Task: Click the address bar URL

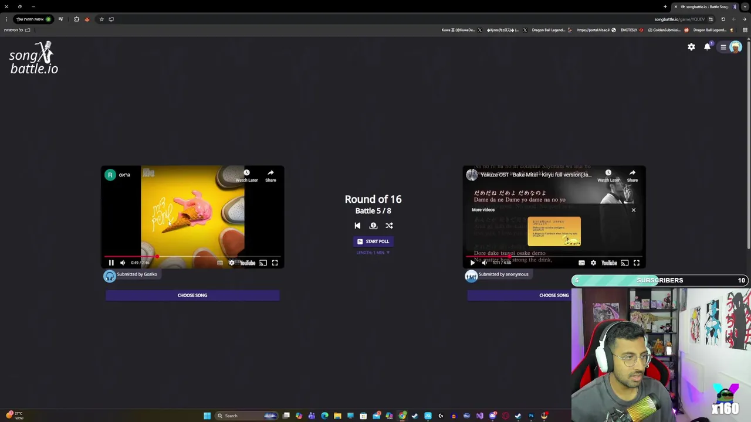Action: point(679,19)
